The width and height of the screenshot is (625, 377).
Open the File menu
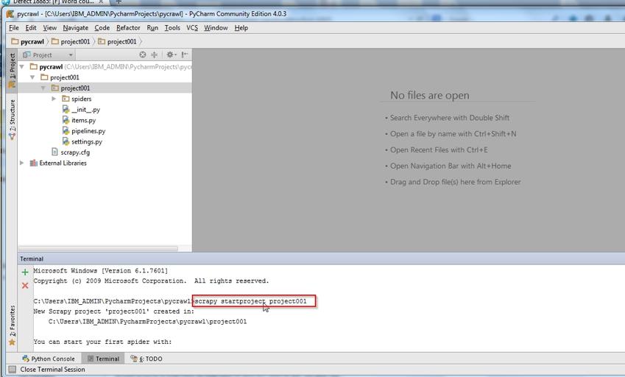14,28
